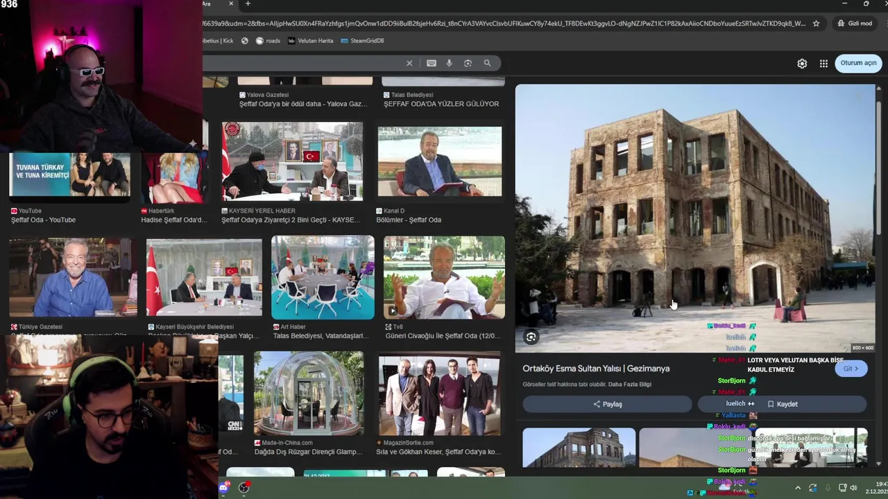Open the SteamGridDB bookmark
Image resolution: width=888 pixels, height=499 pixels.
[362, 40]
